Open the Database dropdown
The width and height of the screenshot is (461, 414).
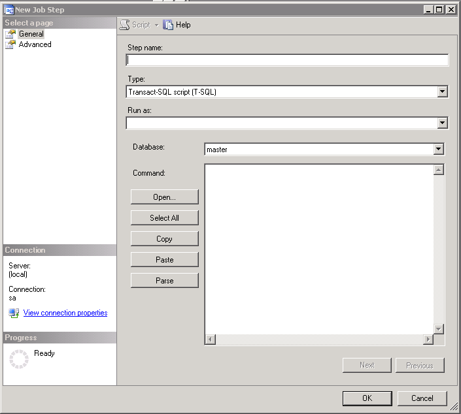pyautogui.click(x=438, y=149)
